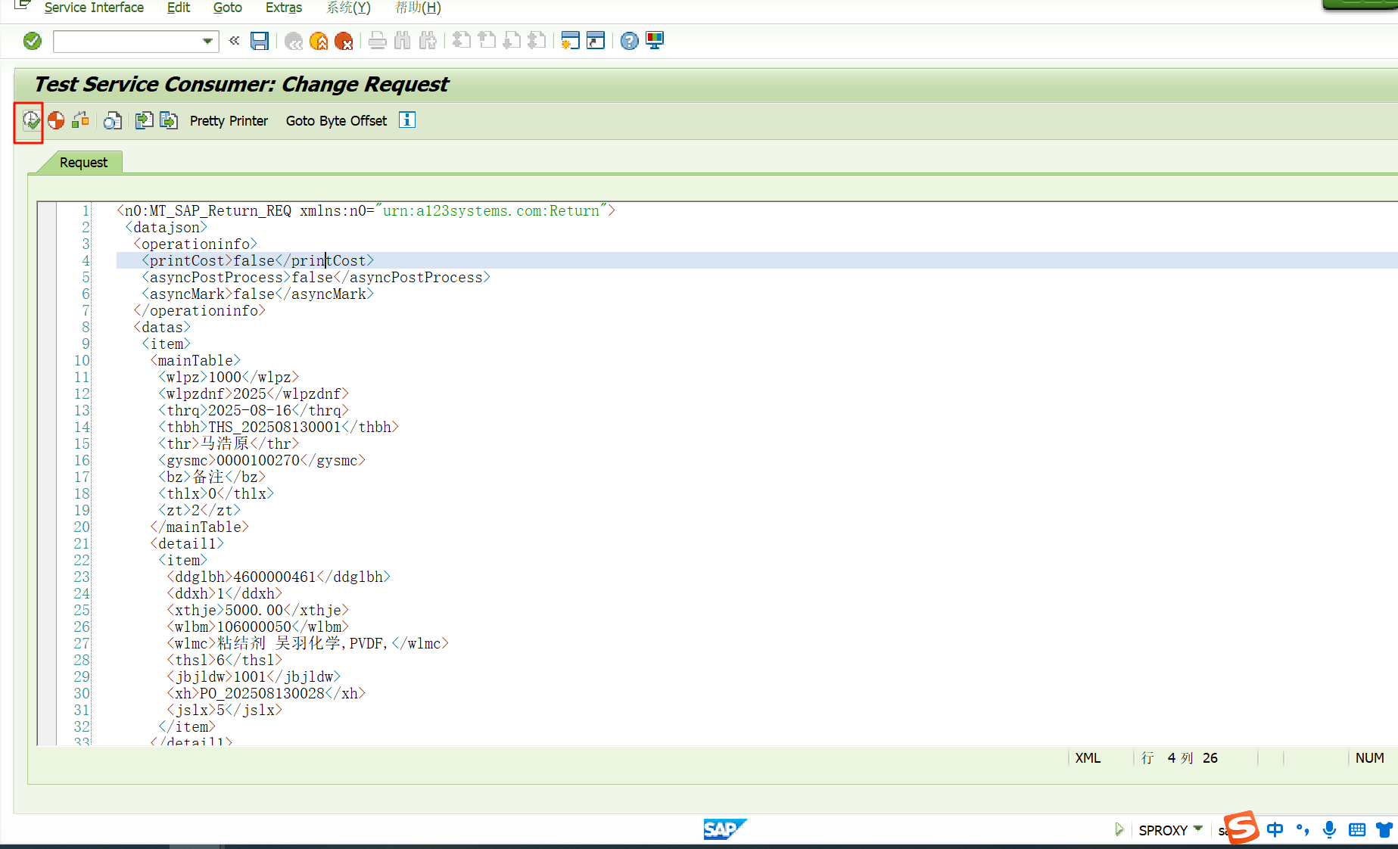
Task: Click the Sogou skin shirt icon
Action: [1385, 829]
